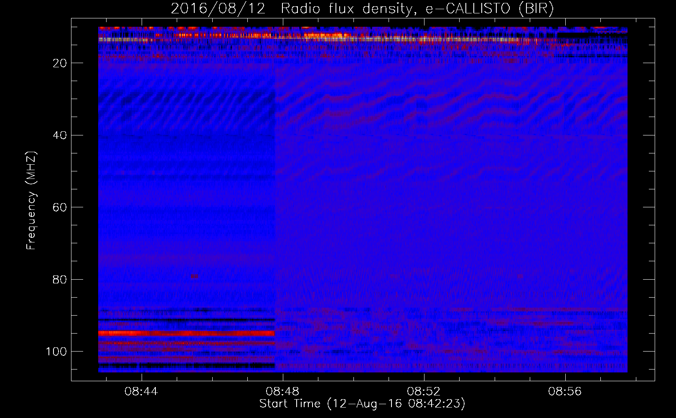This screenshot has height=418, width=676.
Task: Click the plot title 'Radio flux density, e-CALLISTO (BIR)'
Action: coord(417,9)
